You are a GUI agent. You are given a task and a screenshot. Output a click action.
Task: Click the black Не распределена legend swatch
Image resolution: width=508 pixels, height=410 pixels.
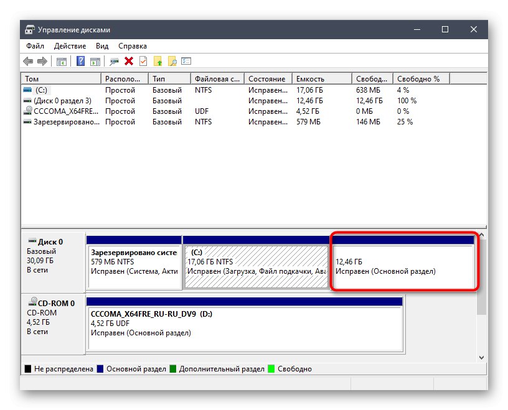[28, 368]
